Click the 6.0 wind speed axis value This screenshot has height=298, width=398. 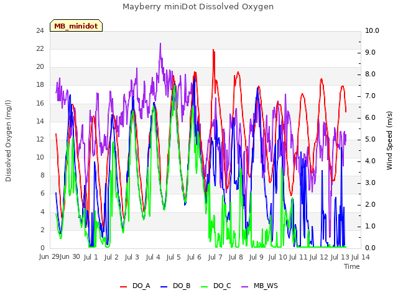[x=371, y=118]
